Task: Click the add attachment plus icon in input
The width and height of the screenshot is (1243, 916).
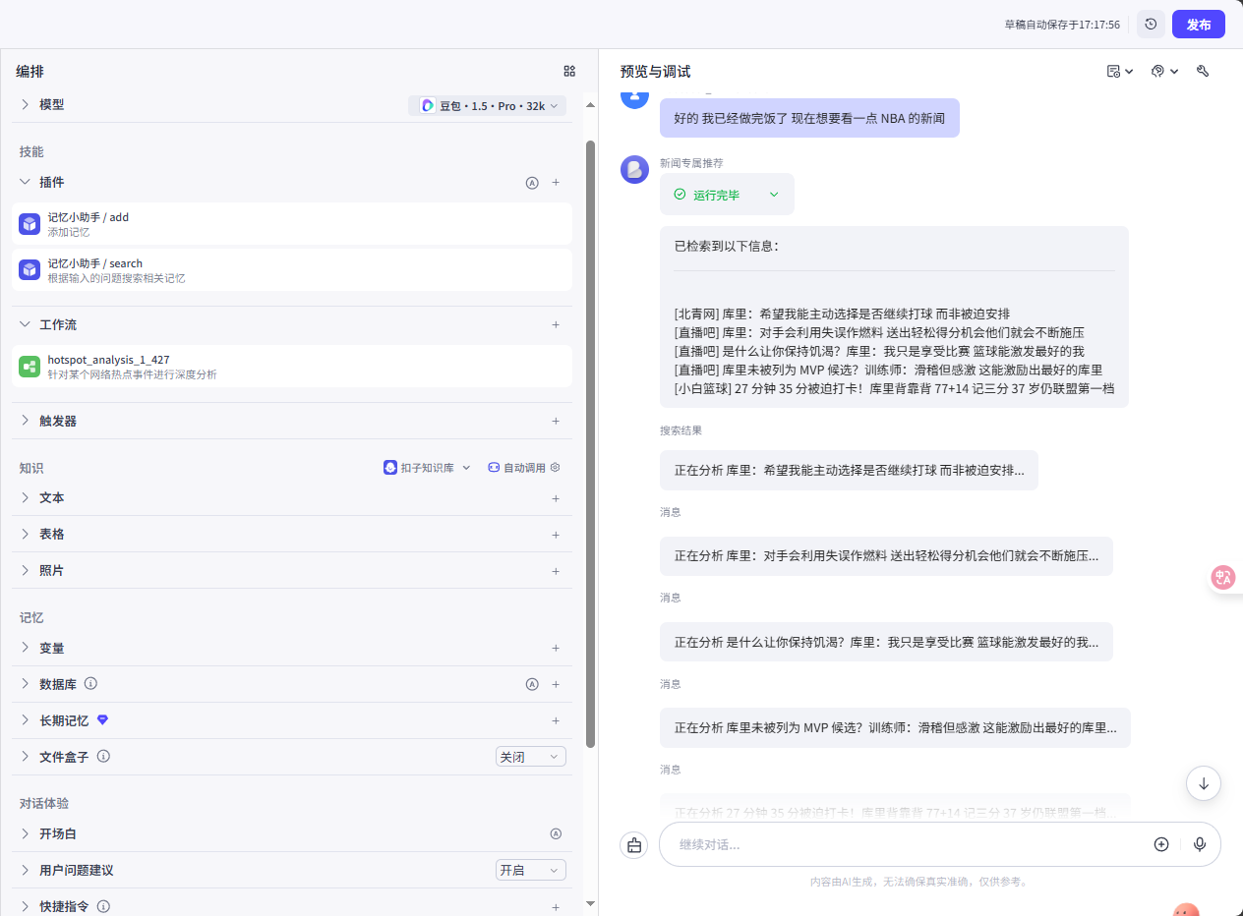Action: coord(1161,844)
